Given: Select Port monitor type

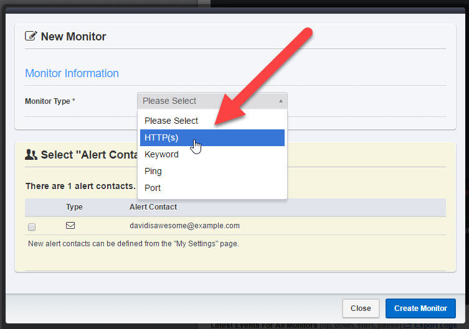Looking at the screenshot, I should click(x=212, y=188).
